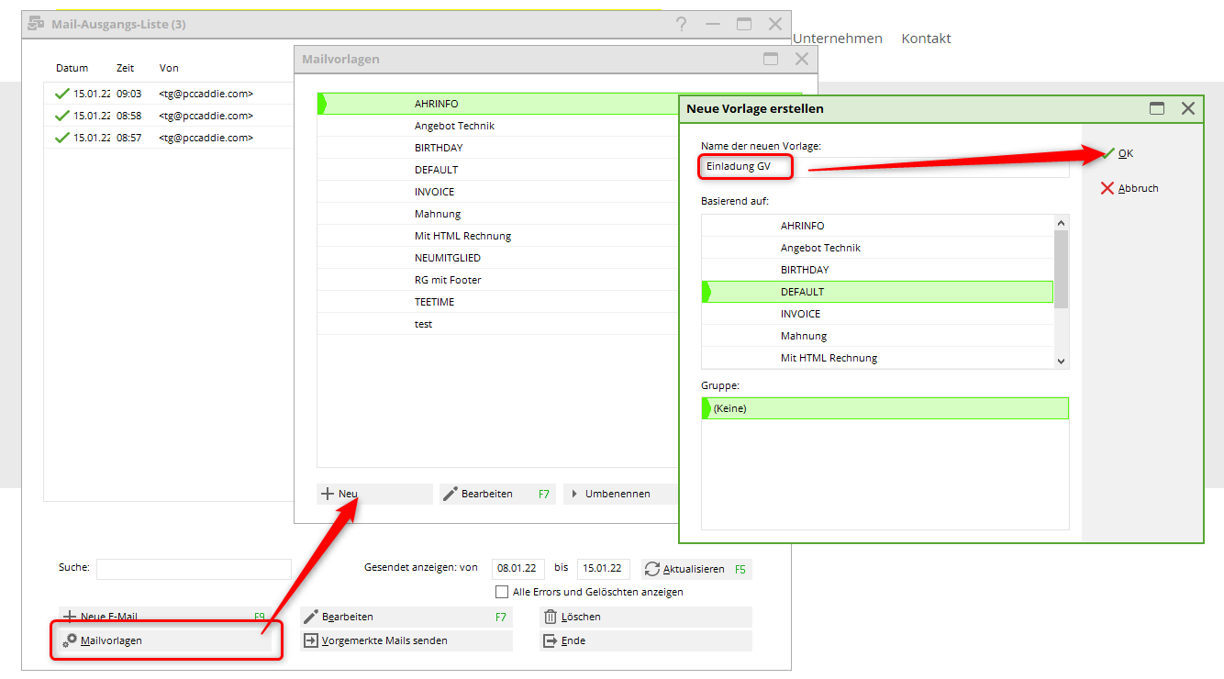Click the Neu button in Mailvorlagen
This screenshot has width=1224, height=679.
pos(374,494)
